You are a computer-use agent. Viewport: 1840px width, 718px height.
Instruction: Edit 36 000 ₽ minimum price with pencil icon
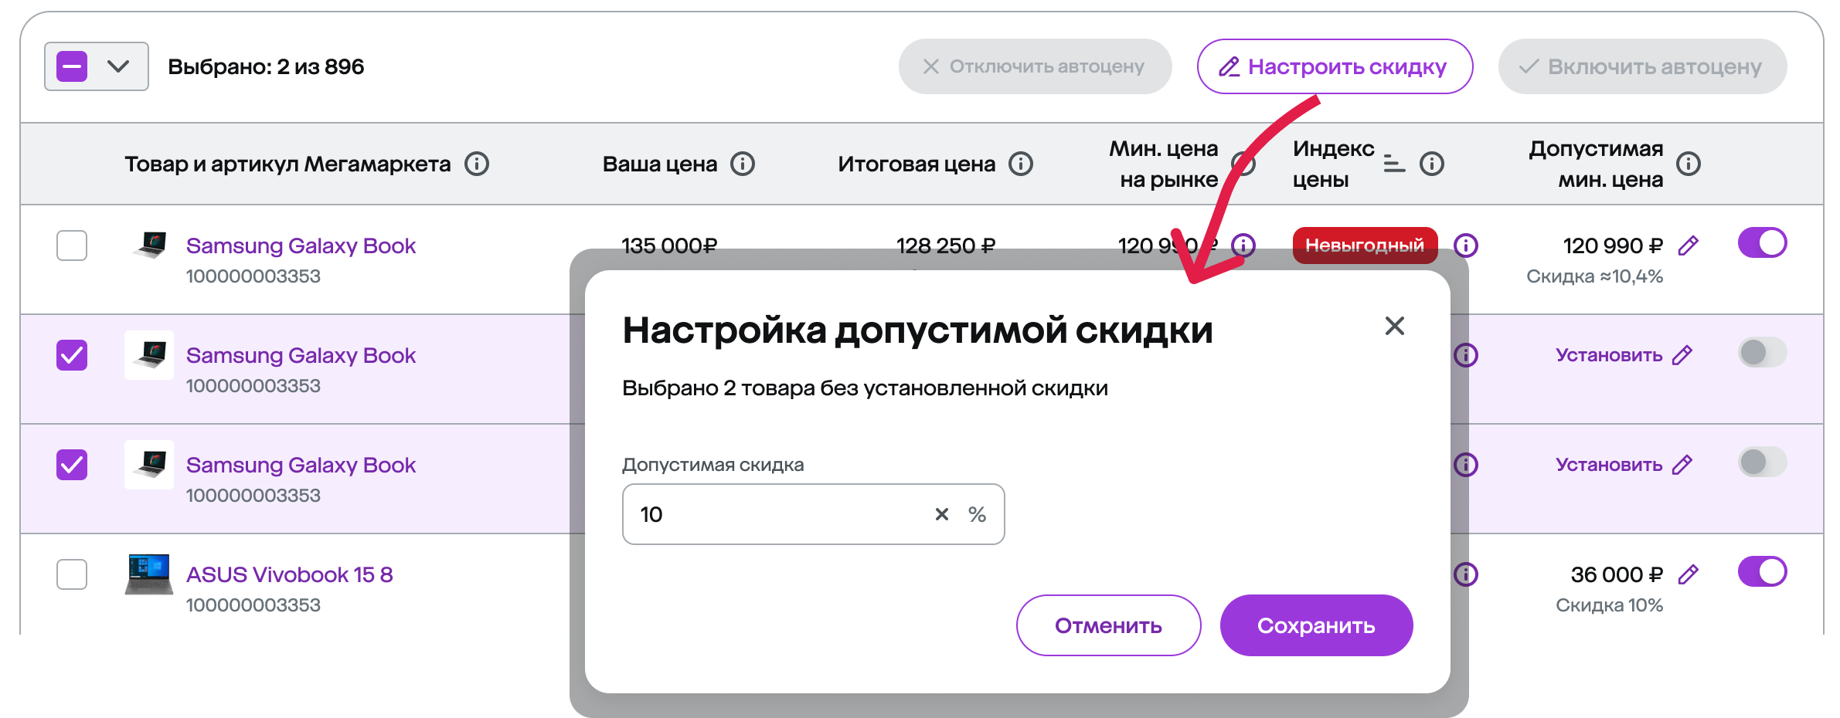tap(1689, 574)
